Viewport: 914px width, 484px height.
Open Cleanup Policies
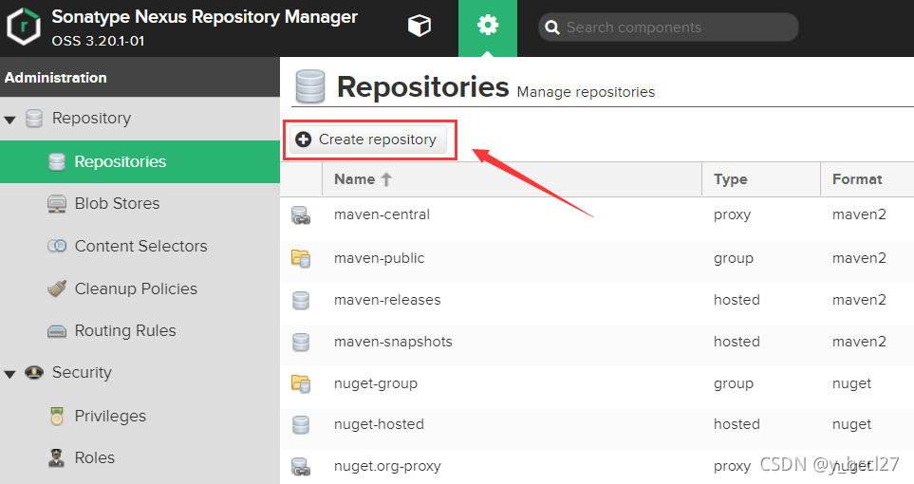(x=136, y=289)
